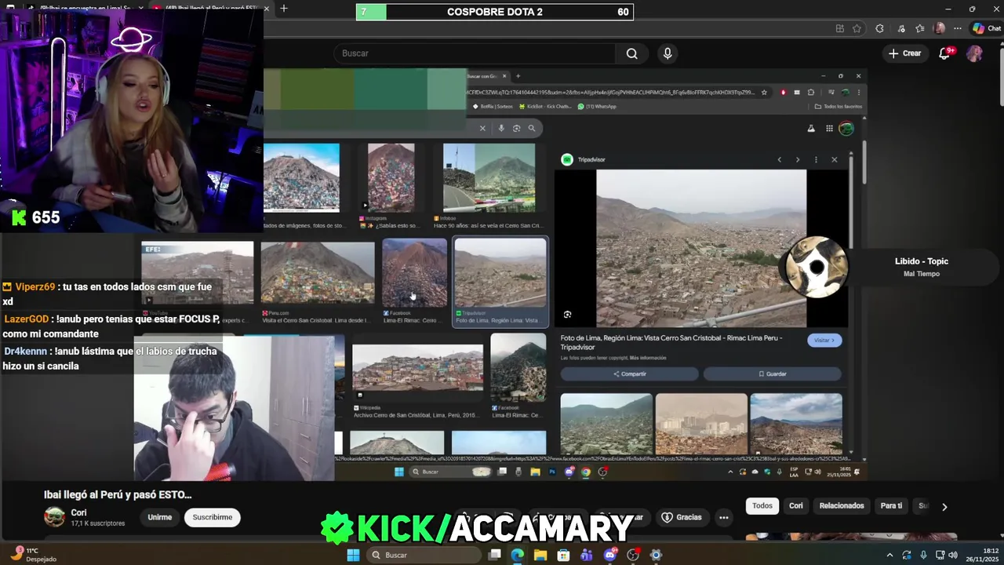Click the YouTube search magnifier button
The height and width of the screenshot is (565, 1004).
point(631,53)
